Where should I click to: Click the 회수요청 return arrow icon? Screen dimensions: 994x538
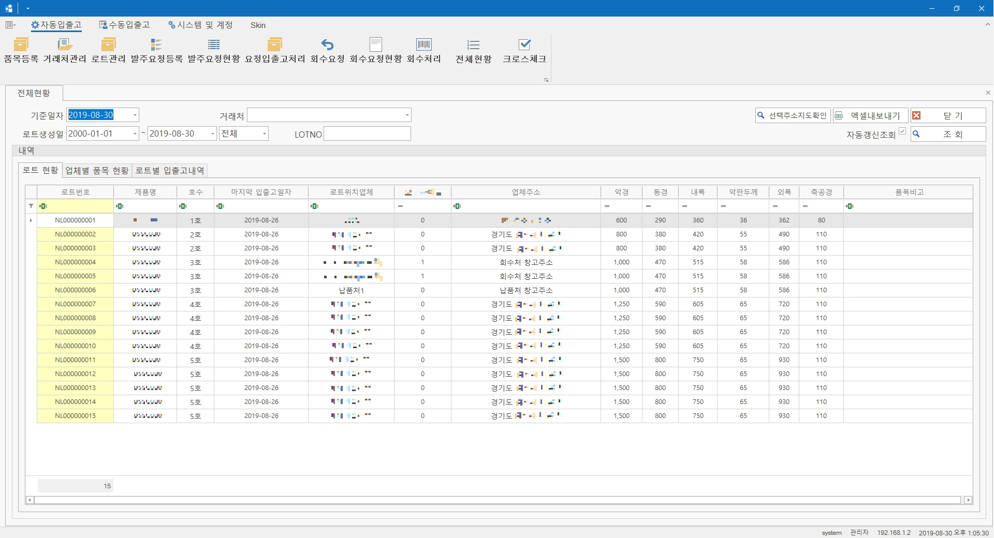click(327, 44)
